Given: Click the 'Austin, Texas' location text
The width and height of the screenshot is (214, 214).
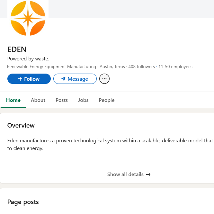Looking at the screenshot, I should point(112,67).
